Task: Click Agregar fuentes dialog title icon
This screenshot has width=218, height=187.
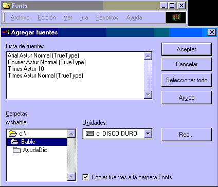Action: pos(6,32)
